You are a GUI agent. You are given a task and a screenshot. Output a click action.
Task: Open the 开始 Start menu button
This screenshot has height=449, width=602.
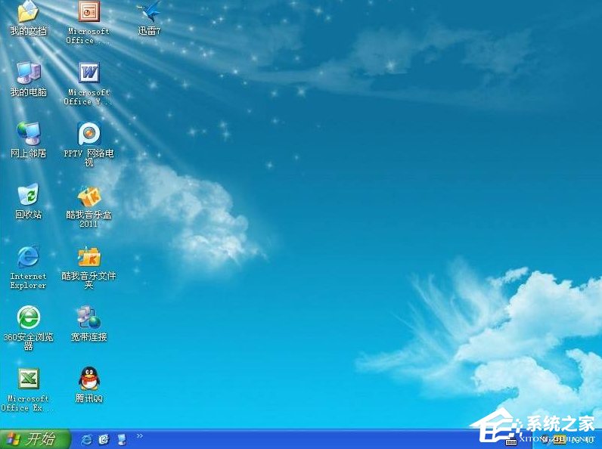(x=36, y=438)
